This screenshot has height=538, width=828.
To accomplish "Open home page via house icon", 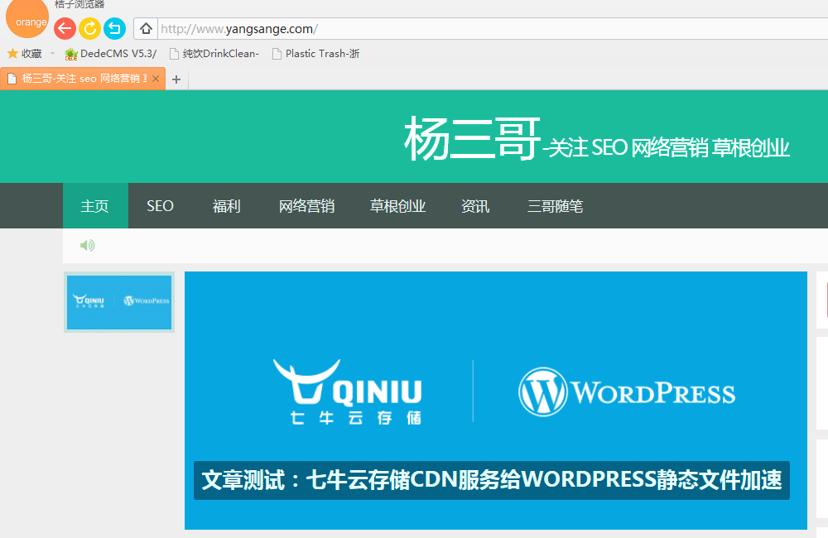I will 147,28.
